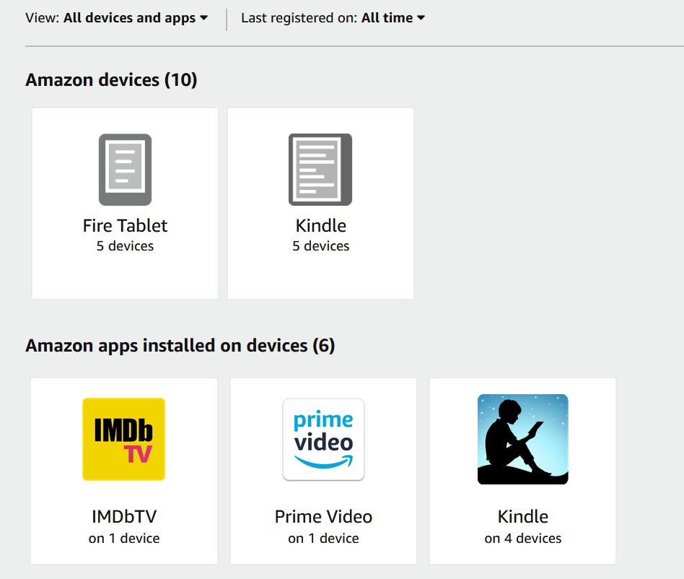Image resolution: width=684 pixels, height=579 pixels.
Task: Click "5 devices" under Fire Tablet
Action: click(125, 246)
